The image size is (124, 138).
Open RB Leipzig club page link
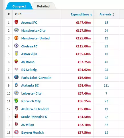[x=29, y=70]
